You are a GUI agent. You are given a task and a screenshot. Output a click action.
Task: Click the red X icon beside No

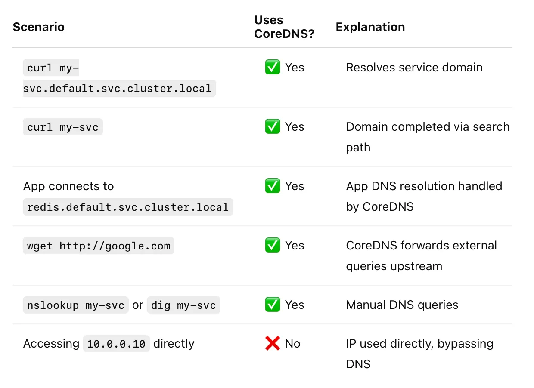[273, 343]
